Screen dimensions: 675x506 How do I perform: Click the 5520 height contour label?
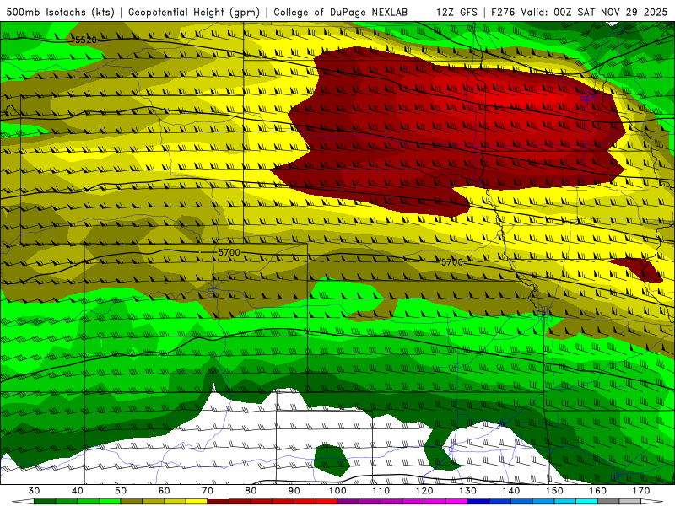coord(86,40)
